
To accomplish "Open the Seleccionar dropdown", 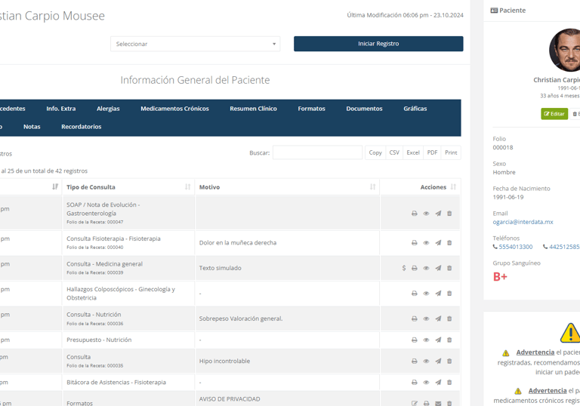I will 195,44.
